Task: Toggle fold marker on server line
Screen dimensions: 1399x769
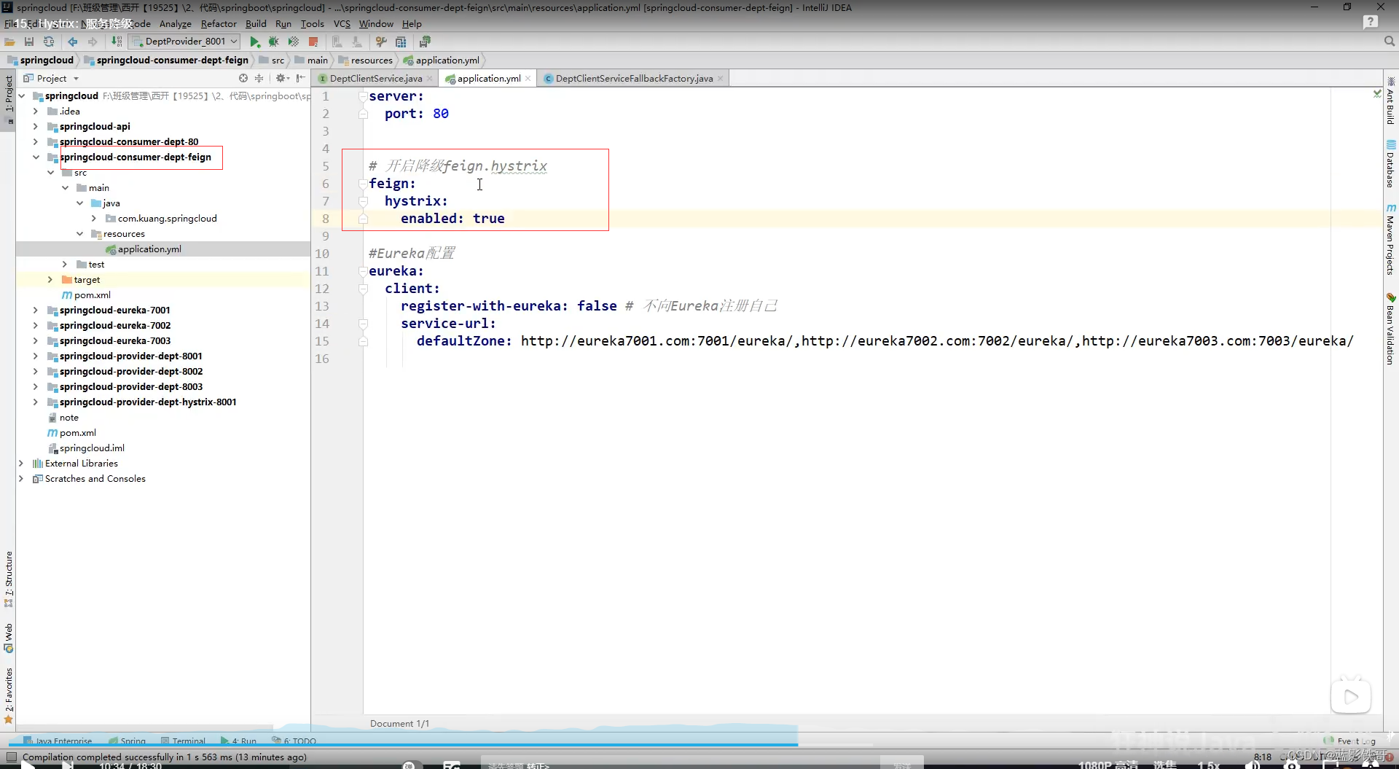Action: (x=363, y=96)
